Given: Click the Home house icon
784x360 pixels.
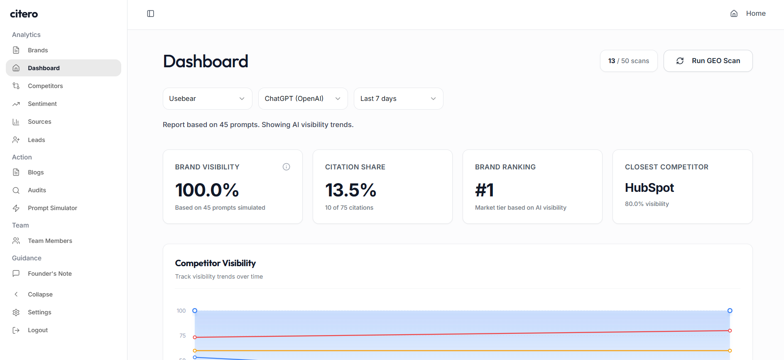Looking at the screenshot, I should [734, 13].
